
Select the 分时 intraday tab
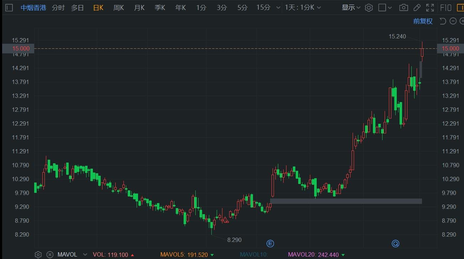tap(58, 7)
